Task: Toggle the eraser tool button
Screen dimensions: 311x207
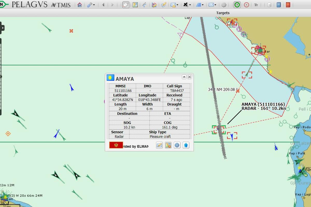Action: pyautogui.click(x=126, y=5)
